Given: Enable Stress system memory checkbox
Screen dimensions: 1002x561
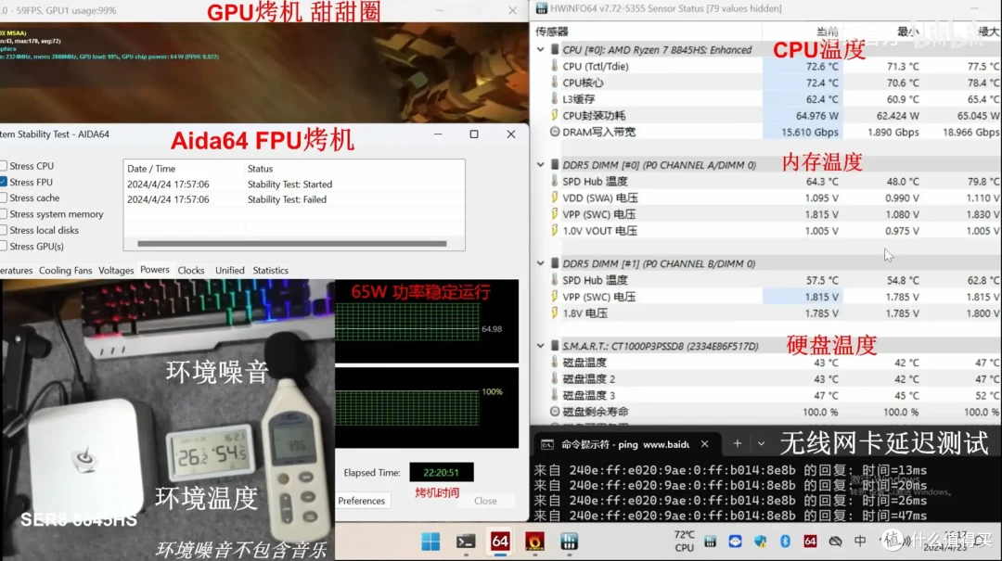Looking at the screenshot, I should click(x=3, y=214).
